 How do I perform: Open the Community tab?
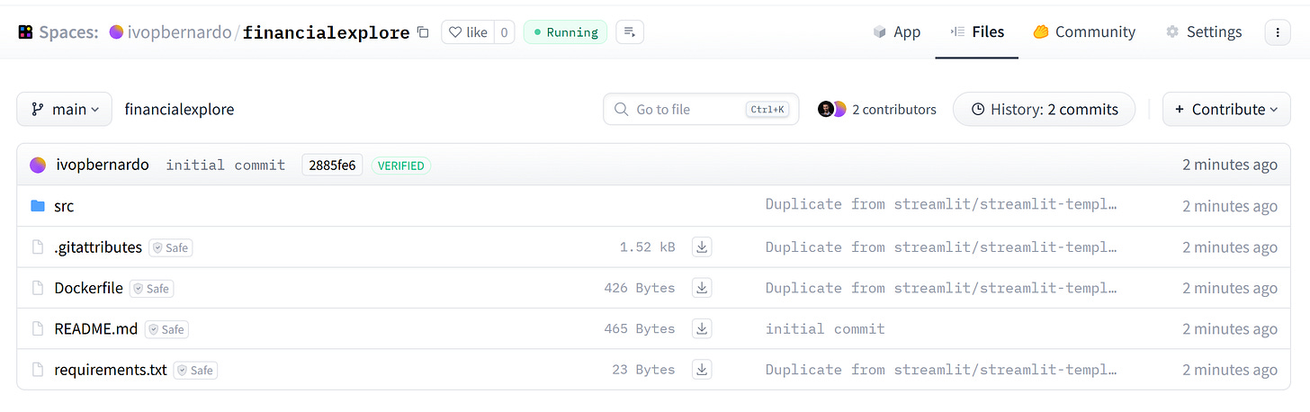click(x=1084, y=32)
